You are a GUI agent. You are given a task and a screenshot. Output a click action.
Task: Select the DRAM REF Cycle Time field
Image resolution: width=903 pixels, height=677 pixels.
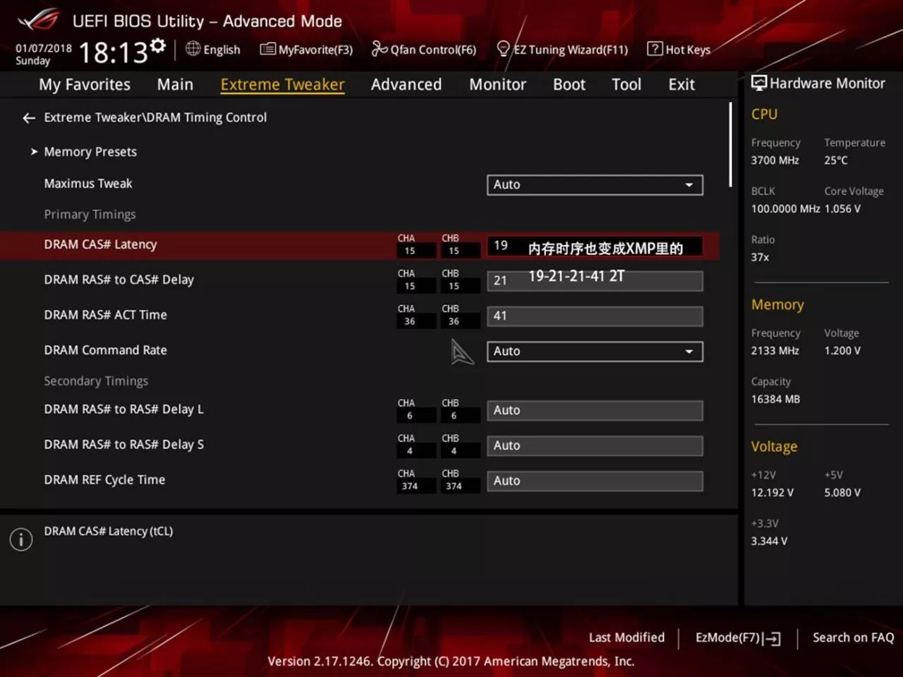[x=595, y=481]
